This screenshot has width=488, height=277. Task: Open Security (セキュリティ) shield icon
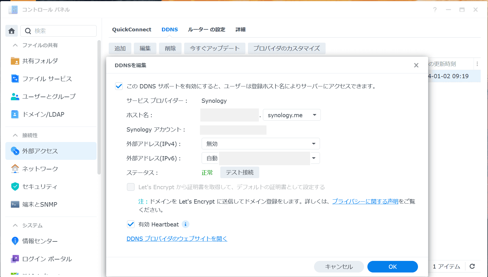[15, 187]
